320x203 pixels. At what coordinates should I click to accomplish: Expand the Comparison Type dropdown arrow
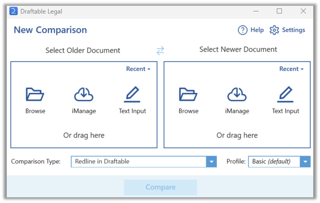point(212,162)
